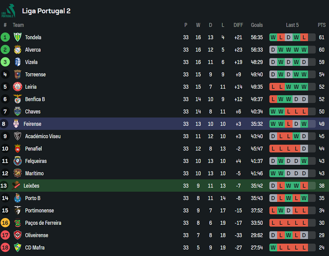Click the Liga Portugal 2 logo icon
The width and height of the screenshot is (329, 256).
[x=8, y=11]
